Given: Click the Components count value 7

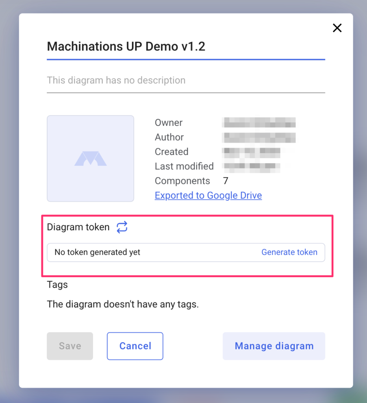Looking at the screenshot, I should pos(226,181).
